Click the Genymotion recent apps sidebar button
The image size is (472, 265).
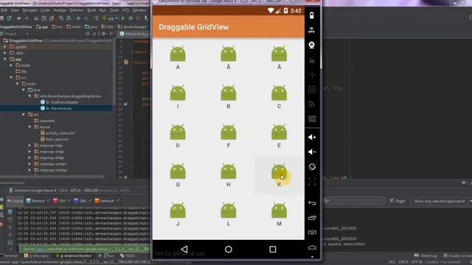point(312,218)
